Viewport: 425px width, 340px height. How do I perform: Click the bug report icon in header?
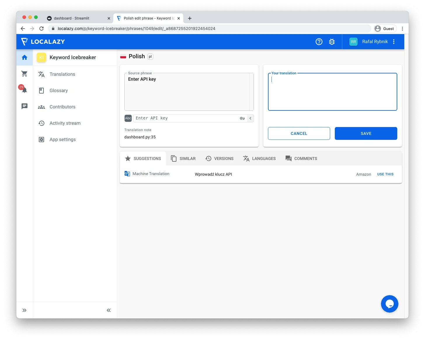(x=332, y=42)
